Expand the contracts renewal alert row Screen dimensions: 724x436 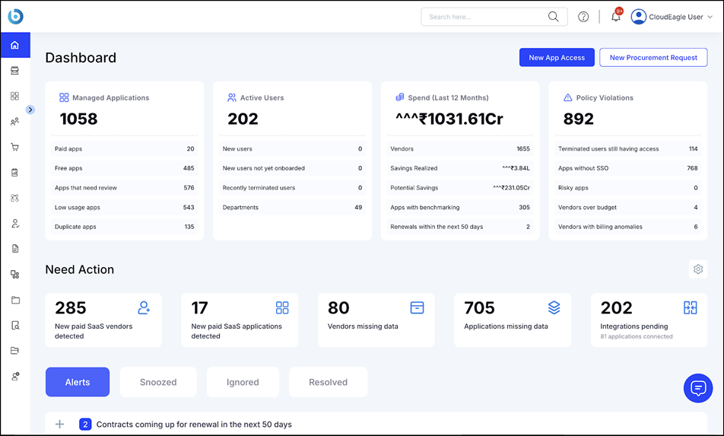tap(60, 425)
